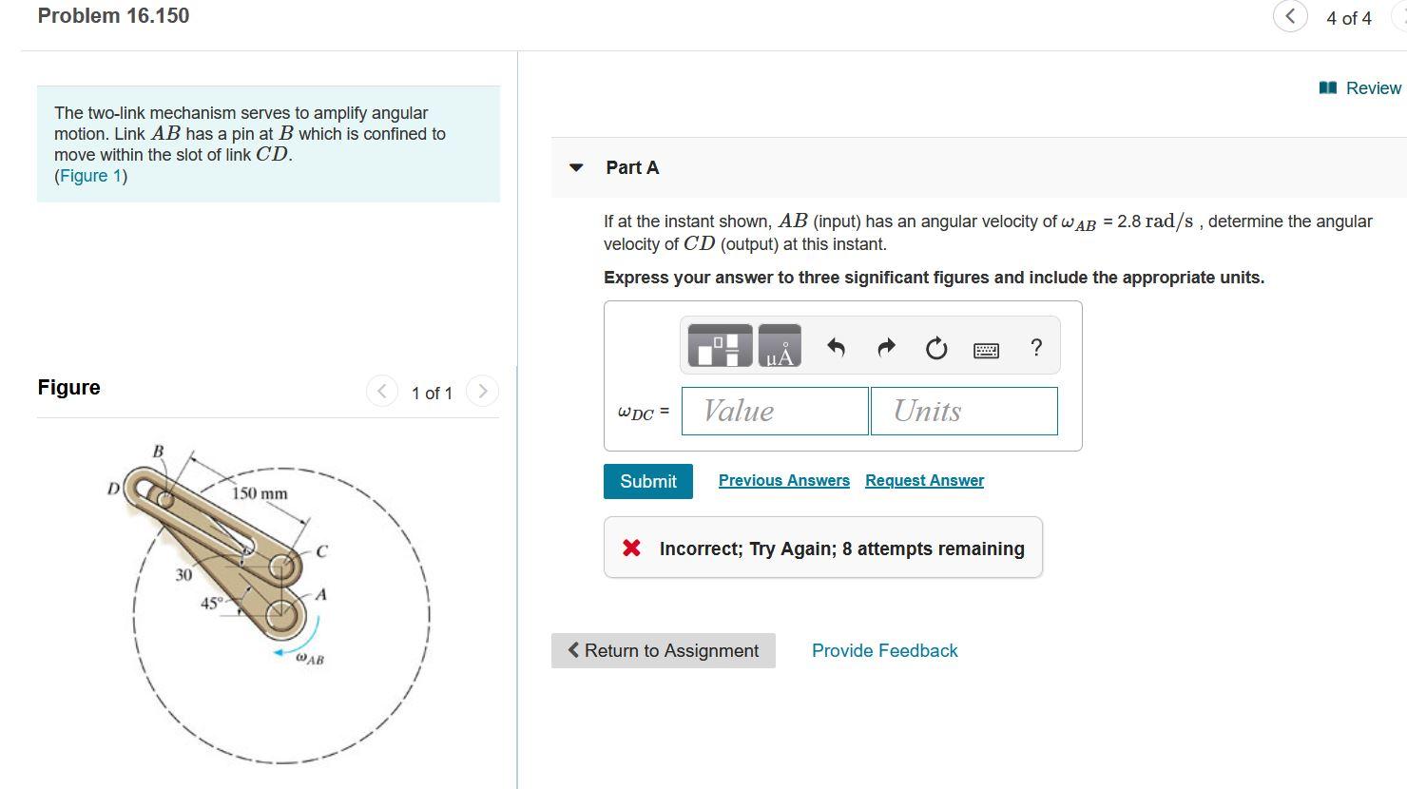Screen dimensions: 1407x789
Task: Click Previous Answers
Action: coord(783,480)
